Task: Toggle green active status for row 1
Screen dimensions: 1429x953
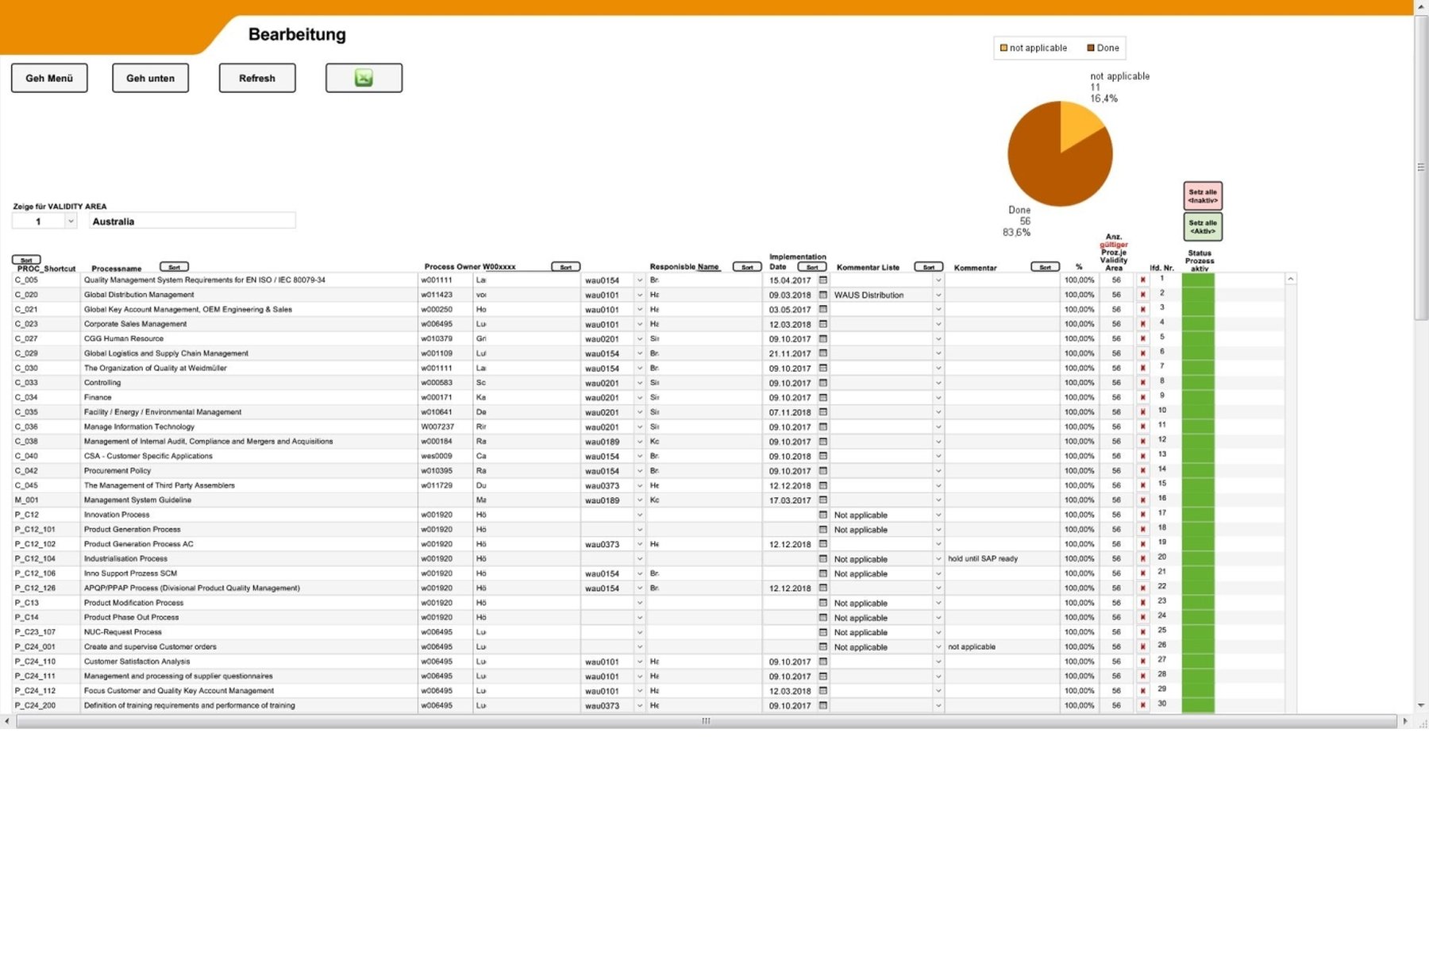Action: pos(1198,280)
